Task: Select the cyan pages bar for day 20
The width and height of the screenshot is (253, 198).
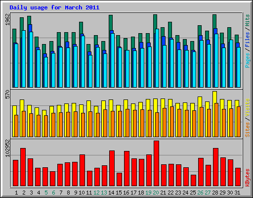Action: point(157,58)
